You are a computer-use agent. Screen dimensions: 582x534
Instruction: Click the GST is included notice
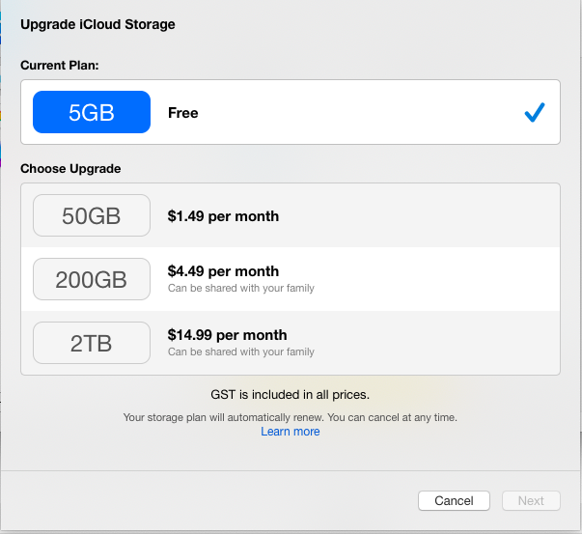(x=290, y=394)
